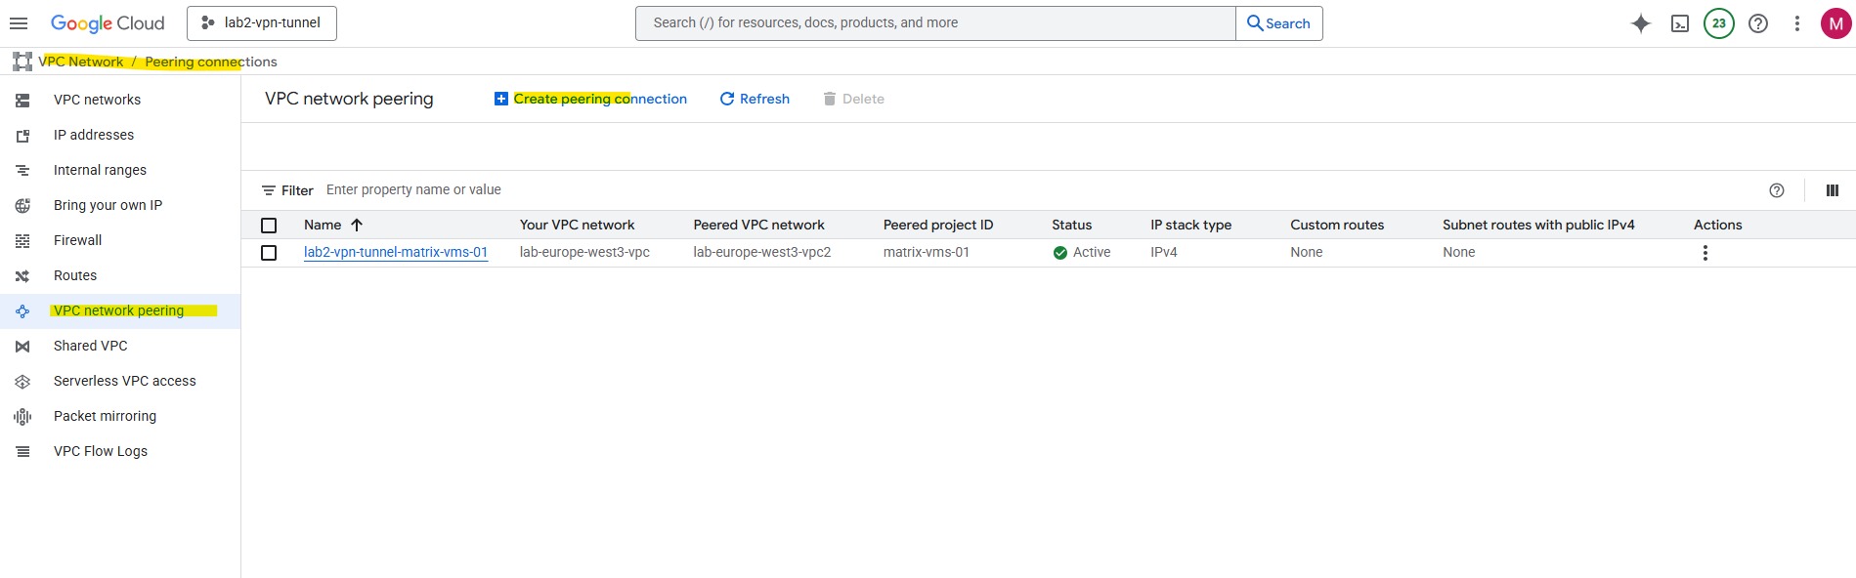Click the filter property input field
Screen dimensions: 1856x578
click(684, 190)
